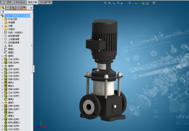Switch to the DimXpert tab
The image size is (189, 131).
point(20,2)
